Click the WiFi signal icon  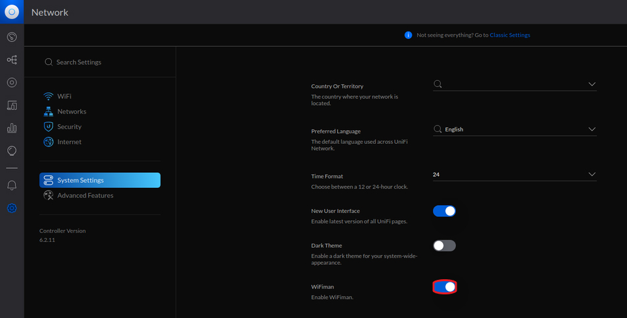[x=49, y=97]
